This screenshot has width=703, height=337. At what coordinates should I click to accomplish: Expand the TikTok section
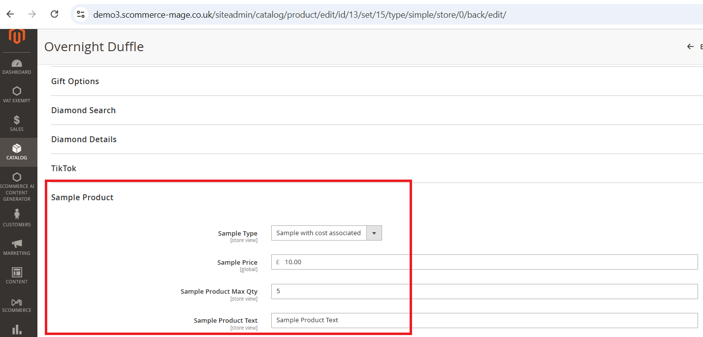click(x=64, y=168)
